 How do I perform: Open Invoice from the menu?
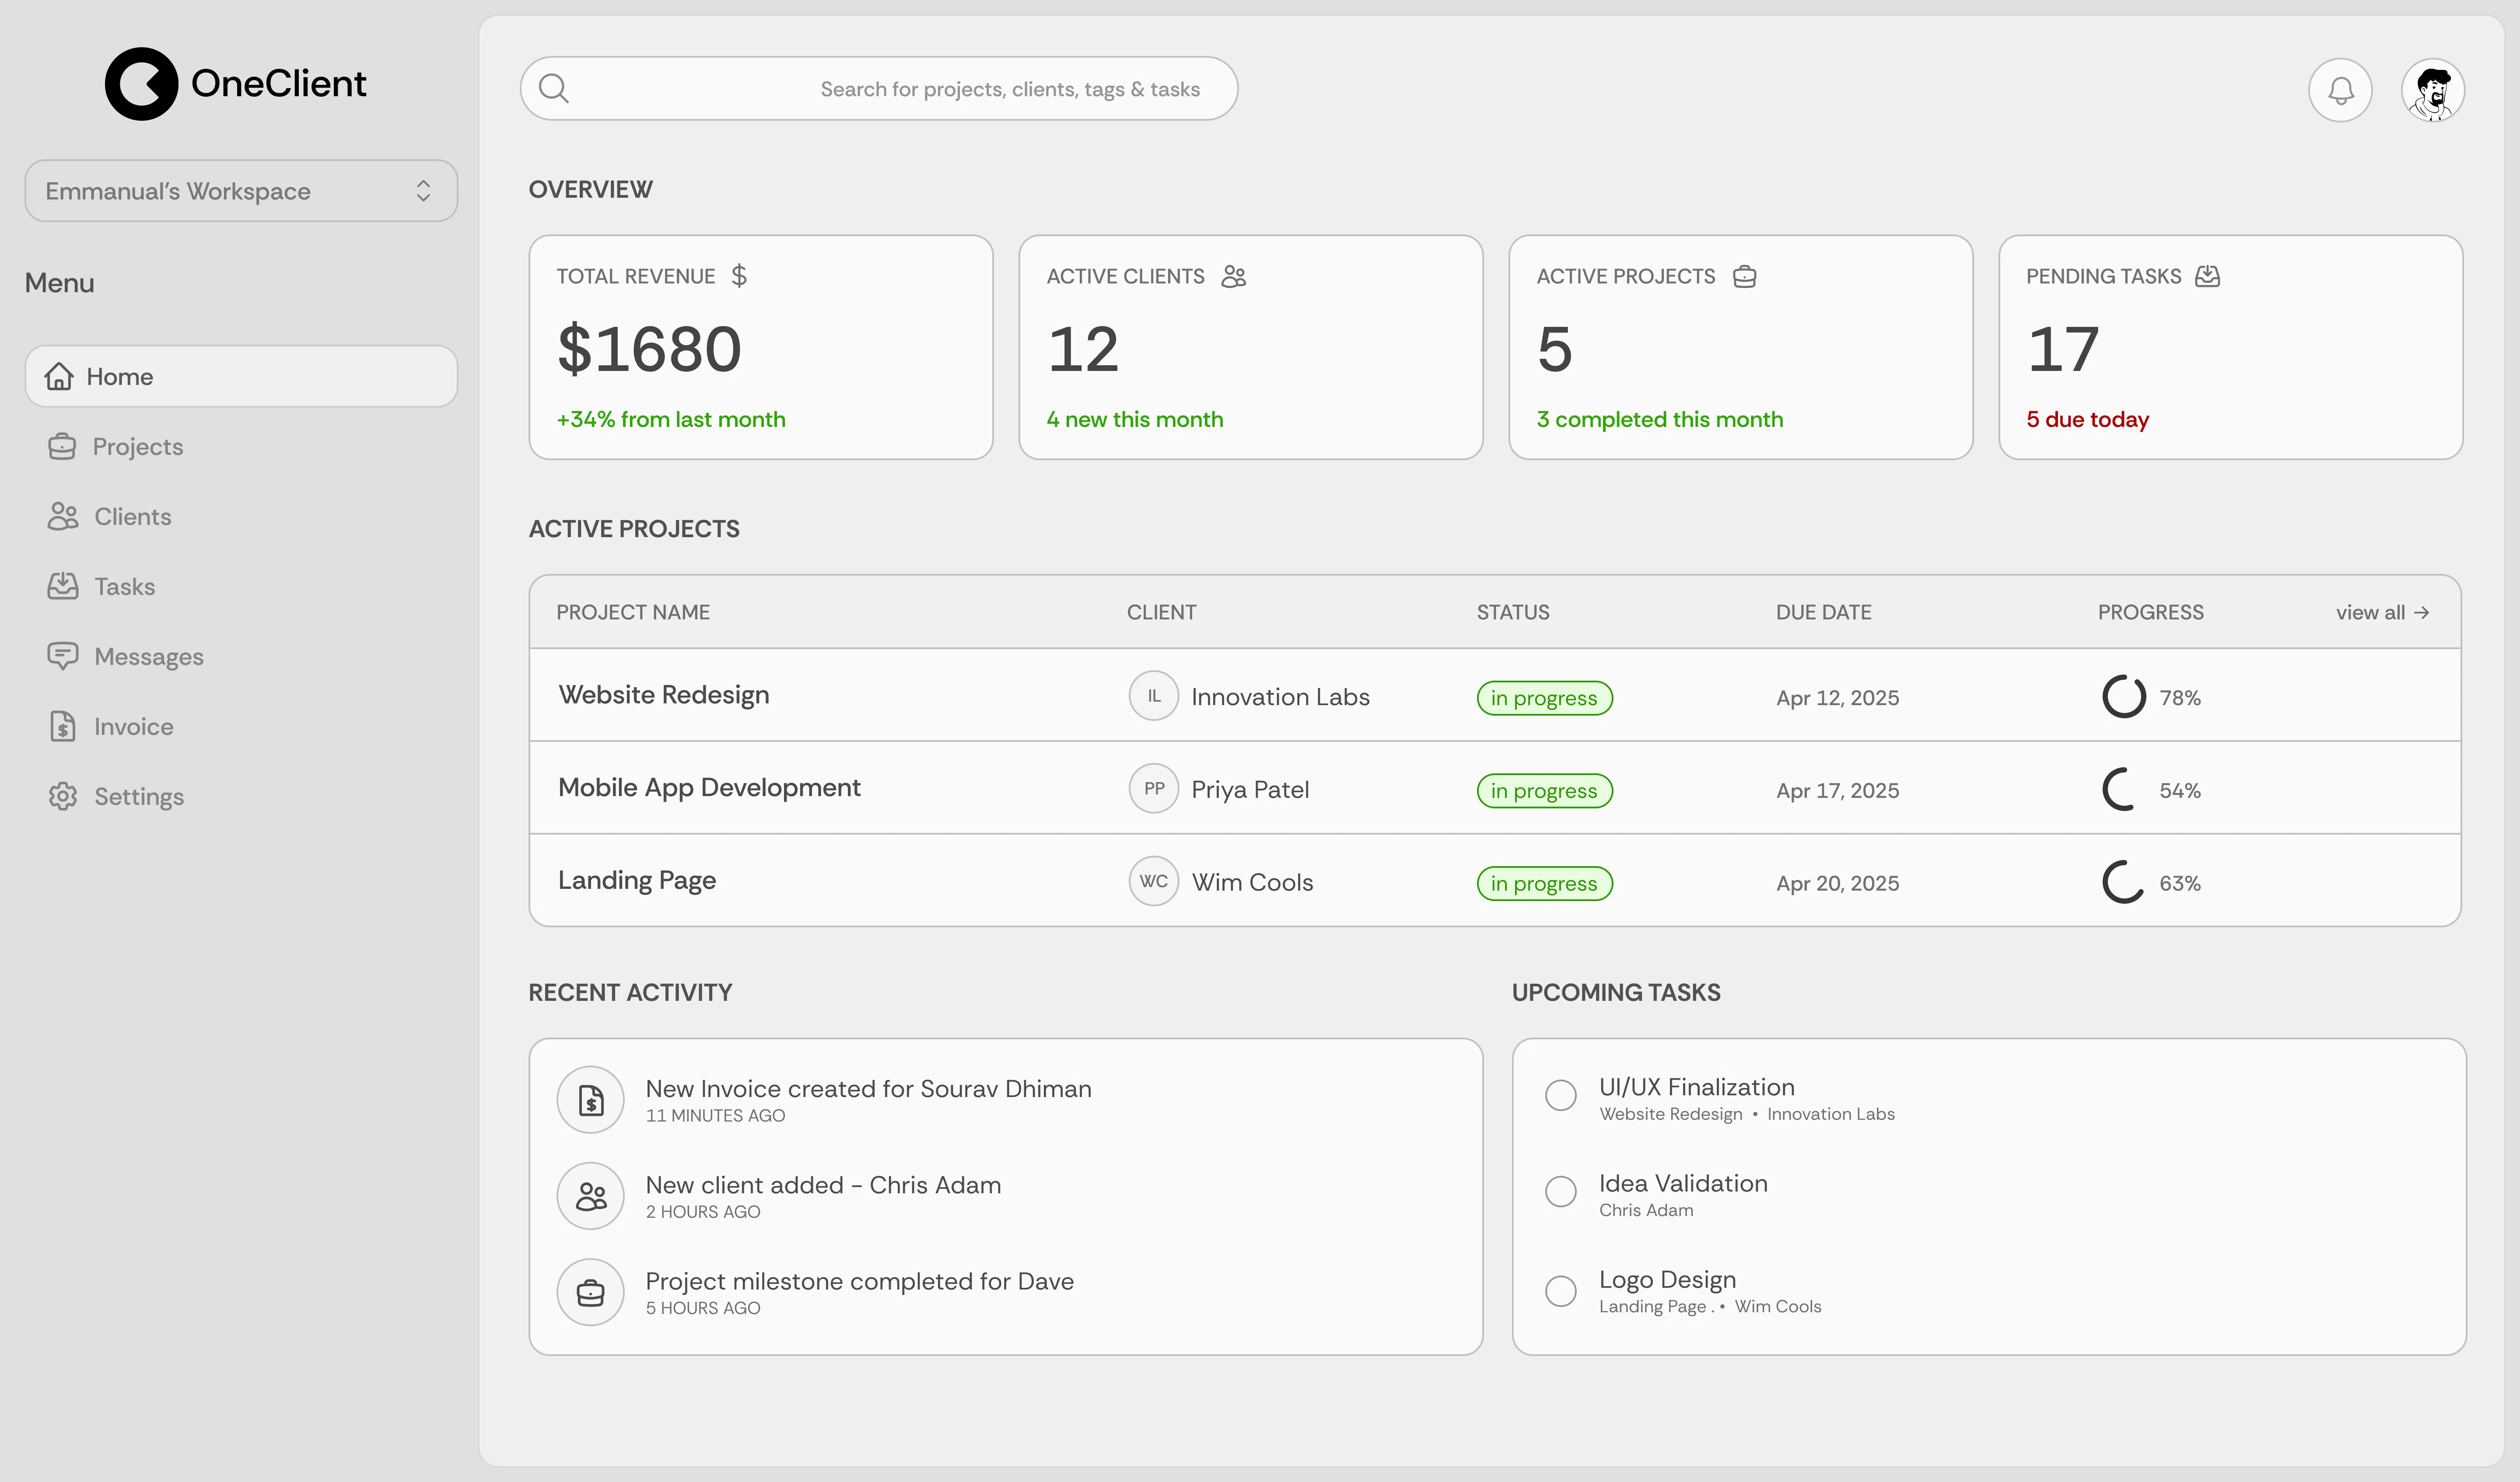coord(134,726)
